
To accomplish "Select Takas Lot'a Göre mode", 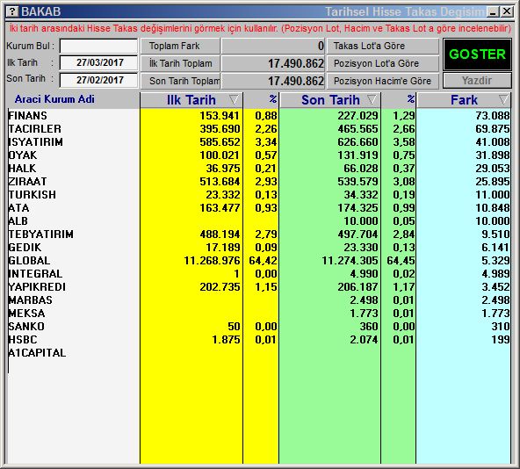I will tap(383, 46).
